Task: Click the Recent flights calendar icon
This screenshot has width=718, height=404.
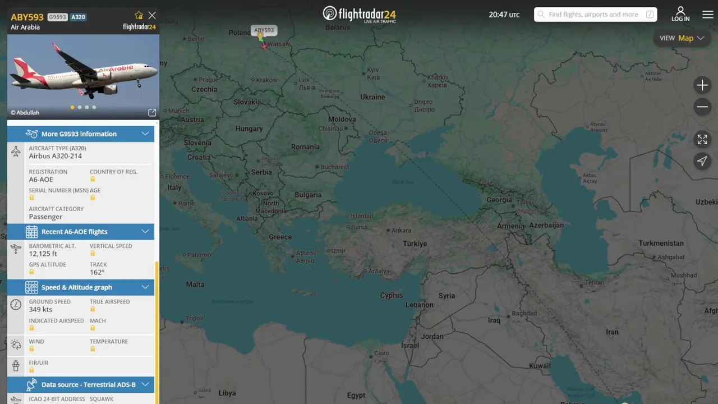Action: click(x=32, y=231)
